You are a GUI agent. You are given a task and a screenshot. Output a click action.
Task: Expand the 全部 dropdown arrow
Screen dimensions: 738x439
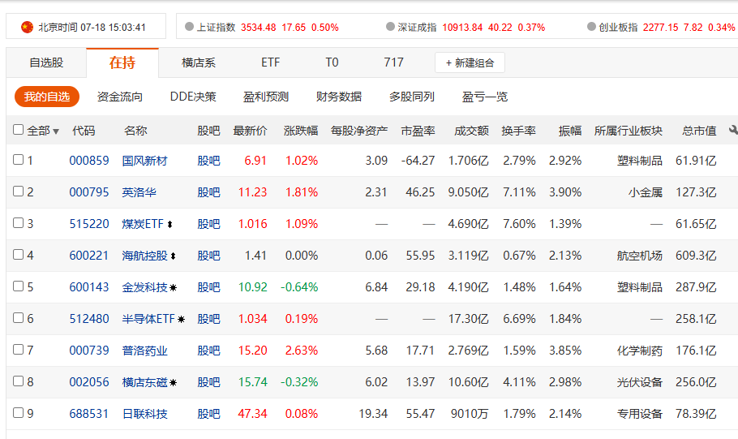point(56,131)
